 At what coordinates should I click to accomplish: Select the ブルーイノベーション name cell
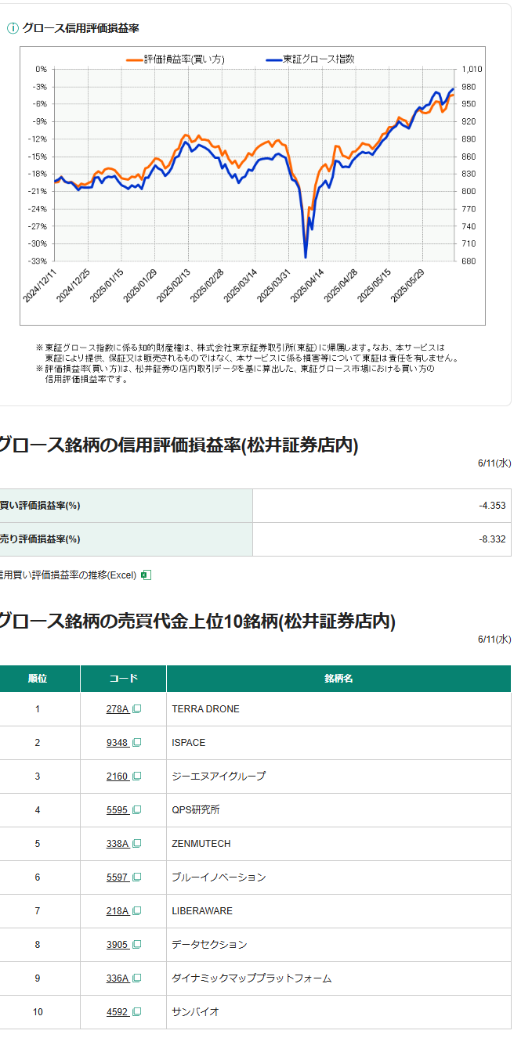coord(338,877)
